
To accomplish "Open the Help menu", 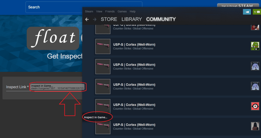I will (x=133, y=12).
